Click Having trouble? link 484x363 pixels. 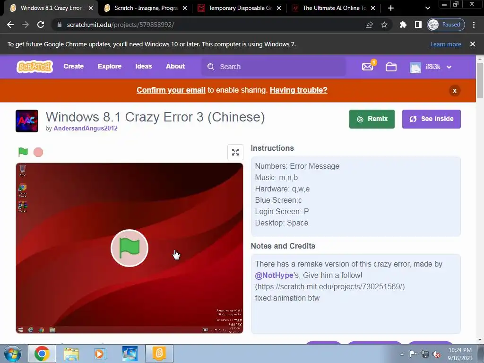coord(299,90)
